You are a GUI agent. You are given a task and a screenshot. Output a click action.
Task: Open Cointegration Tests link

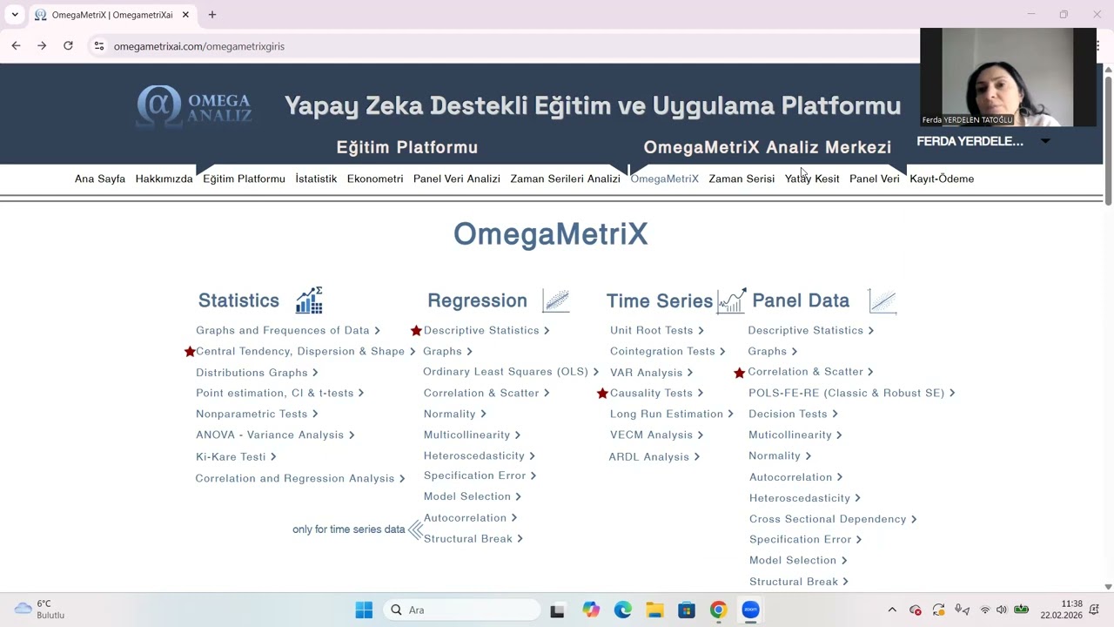point(668,351)
